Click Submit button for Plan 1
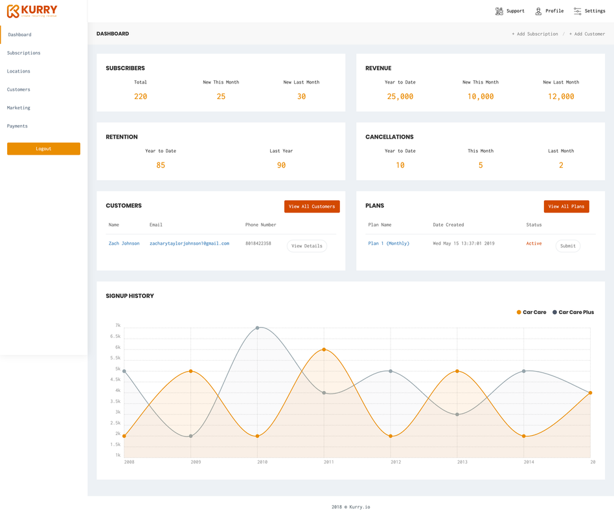The height and width of the screenshot is (518, 614). [x=568, y=246]
